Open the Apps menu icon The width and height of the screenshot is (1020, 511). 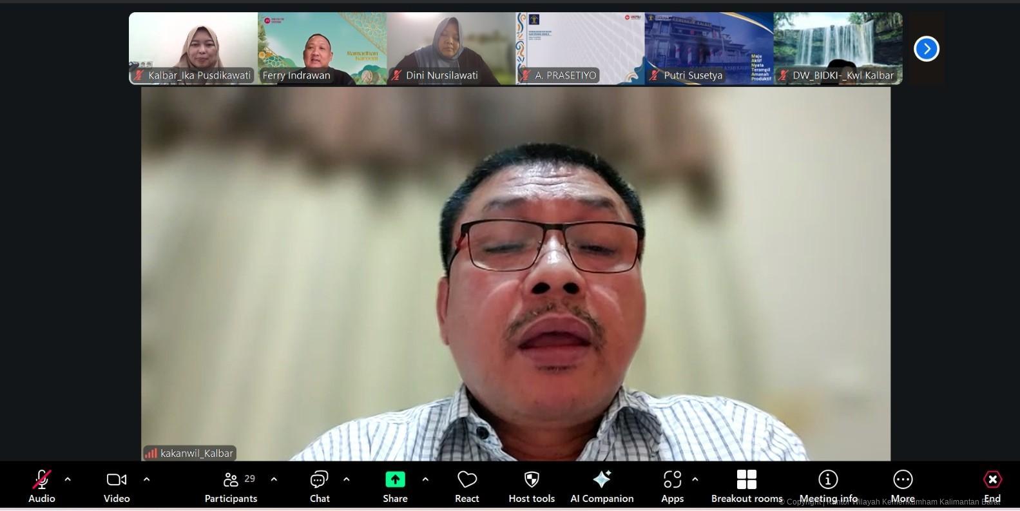click(x=672, y=480)
